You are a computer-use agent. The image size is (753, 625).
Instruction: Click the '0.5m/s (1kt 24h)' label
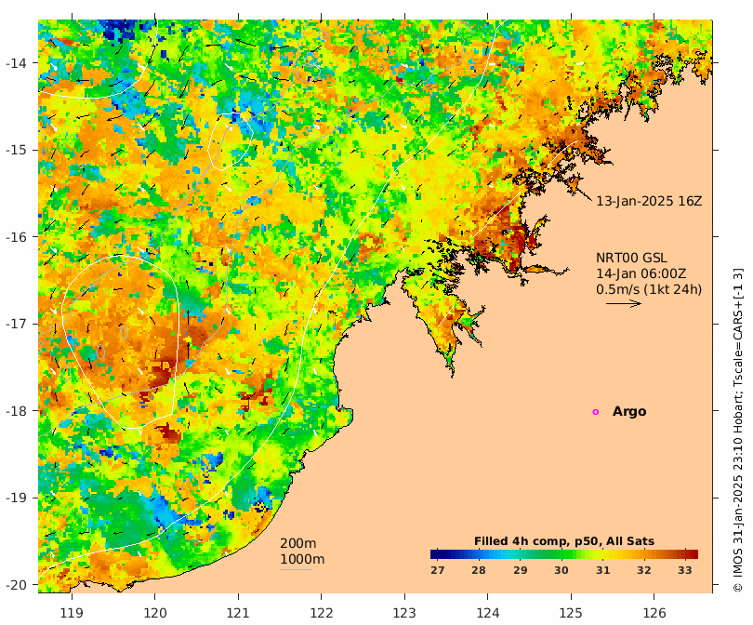pyautogui.click(x=649, y=289)
